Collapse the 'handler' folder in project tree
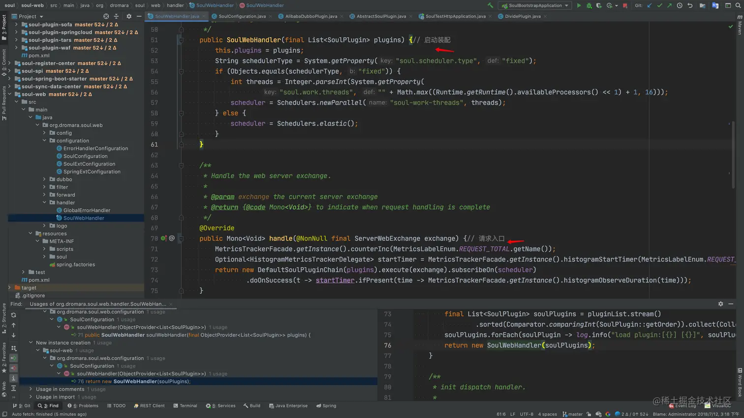 point(45,202)
